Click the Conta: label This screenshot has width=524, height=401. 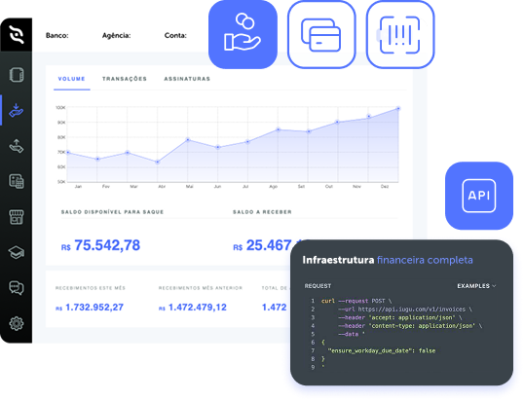[175, 35]
